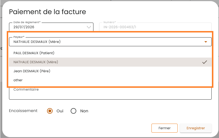Collapse Payeur dropdown via orange arrow
219x138 pixels.
pos(205,42)
